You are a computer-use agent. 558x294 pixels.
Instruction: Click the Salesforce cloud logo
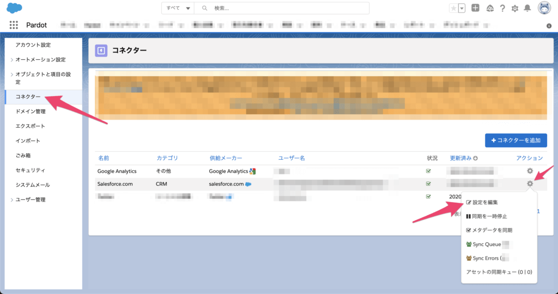(x=14, y=8)
